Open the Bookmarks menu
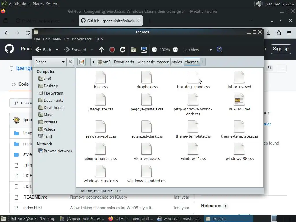Image resolution: width=296 pixels, height=222 pixels. tap(82, 39)
